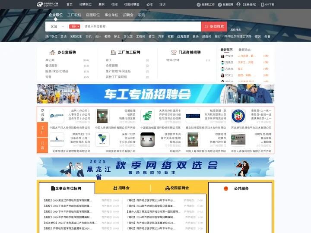The height and width of the screenshot is (233, 311).
Task: Click hot job keyword 齐齐哈尔市理工学院
Action: [x=238, y=36]
